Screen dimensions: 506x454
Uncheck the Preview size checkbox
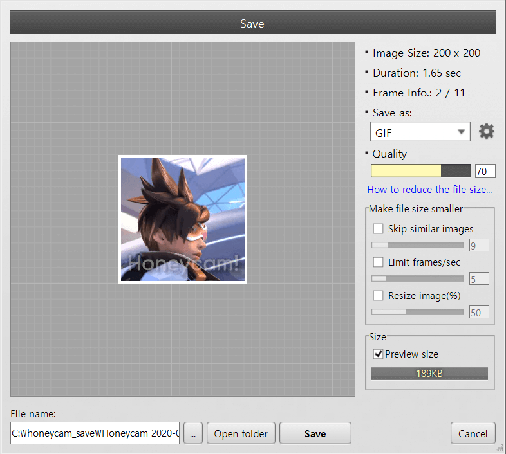[378, 354]
